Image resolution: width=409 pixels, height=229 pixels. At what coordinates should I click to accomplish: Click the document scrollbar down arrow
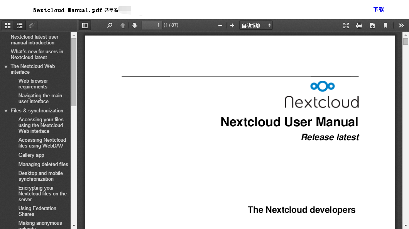point(406,226)
